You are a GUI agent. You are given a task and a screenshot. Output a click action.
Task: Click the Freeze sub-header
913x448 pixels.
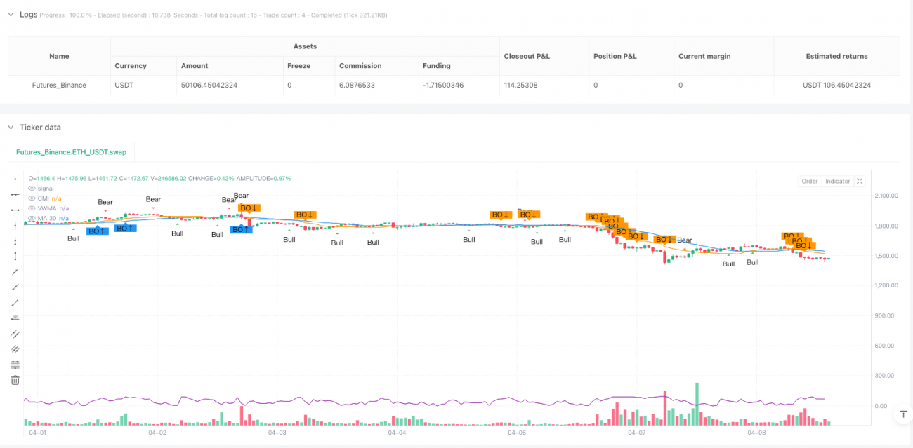tap(298, 66)
